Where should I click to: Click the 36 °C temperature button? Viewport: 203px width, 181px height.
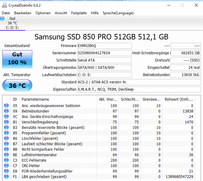pyautogui.click(x=17, y=85)
